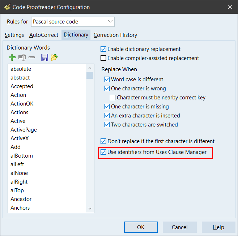Untick 'Use identifiers from Uses Clause Manager'
Image resolution: width=238 pixels, height=236 pixels.
(103, 152)
